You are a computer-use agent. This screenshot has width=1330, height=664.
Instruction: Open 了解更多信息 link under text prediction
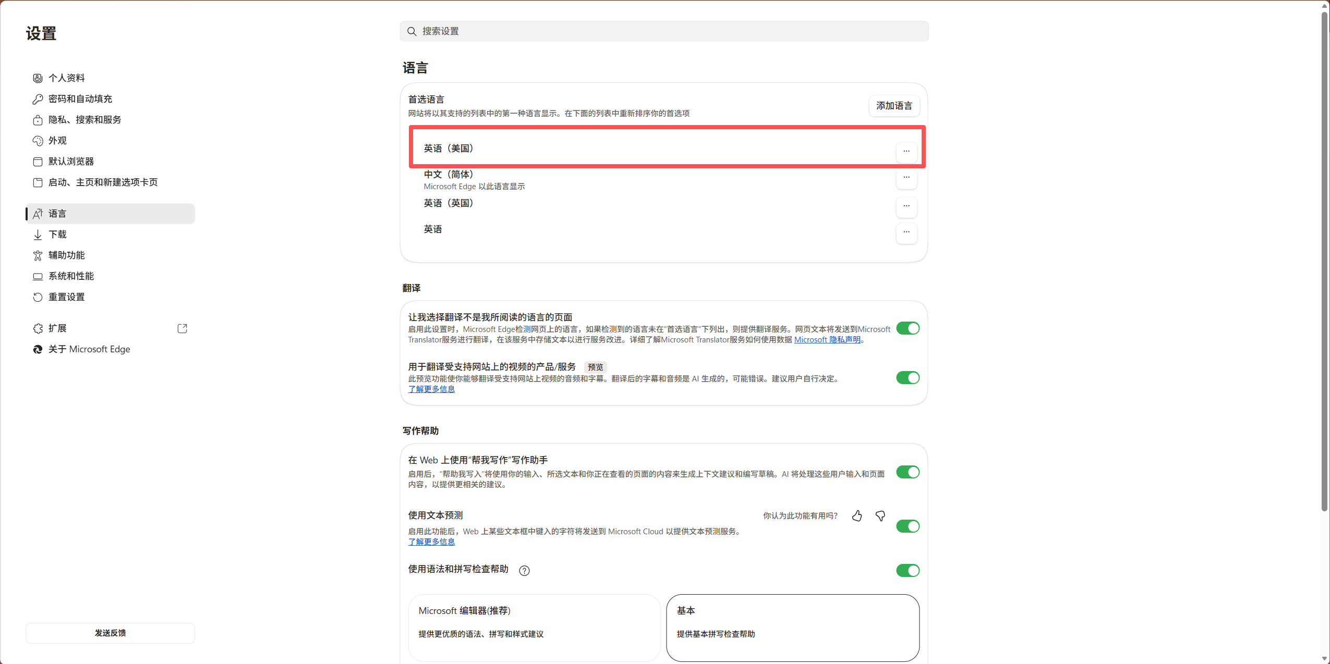[x=431, y=542]
